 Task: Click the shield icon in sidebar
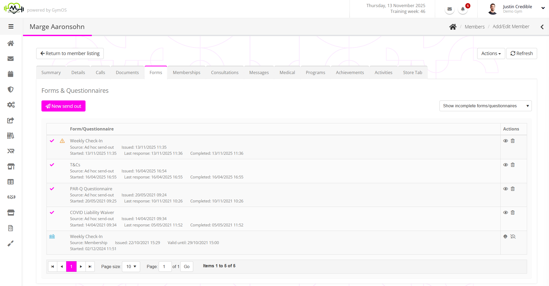(x=11, y=89)
